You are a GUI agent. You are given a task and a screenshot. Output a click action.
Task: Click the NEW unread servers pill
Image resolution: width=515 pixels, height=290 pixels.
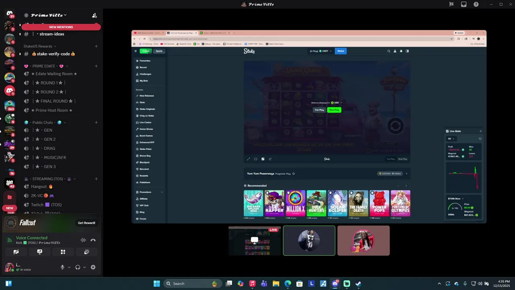pyautogui.click(x=10, y=208)
